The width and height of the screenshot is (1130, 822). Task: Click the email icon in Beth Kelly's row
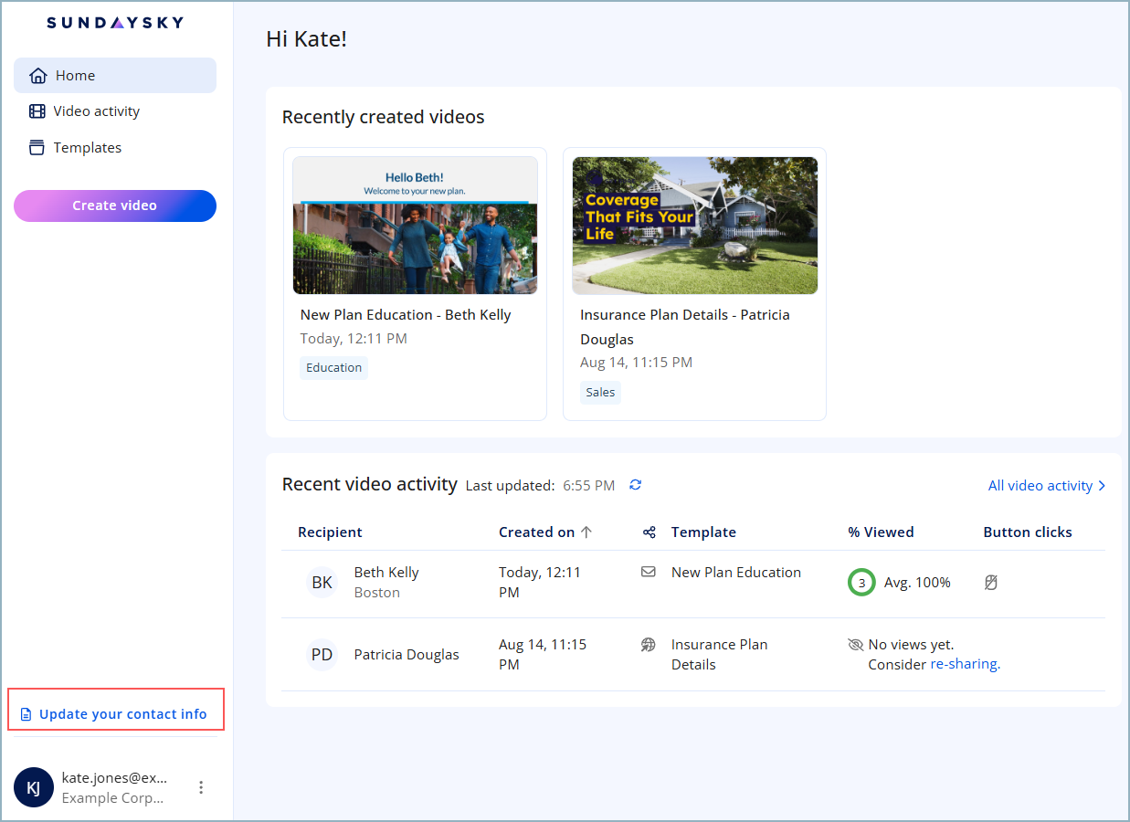(649, 572)
